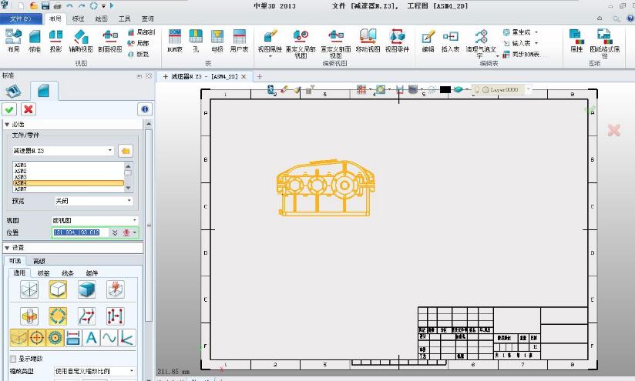635x381 pixels.
Task: Open the 属性 sheet attributes tool
Action: tap(576, 41)
